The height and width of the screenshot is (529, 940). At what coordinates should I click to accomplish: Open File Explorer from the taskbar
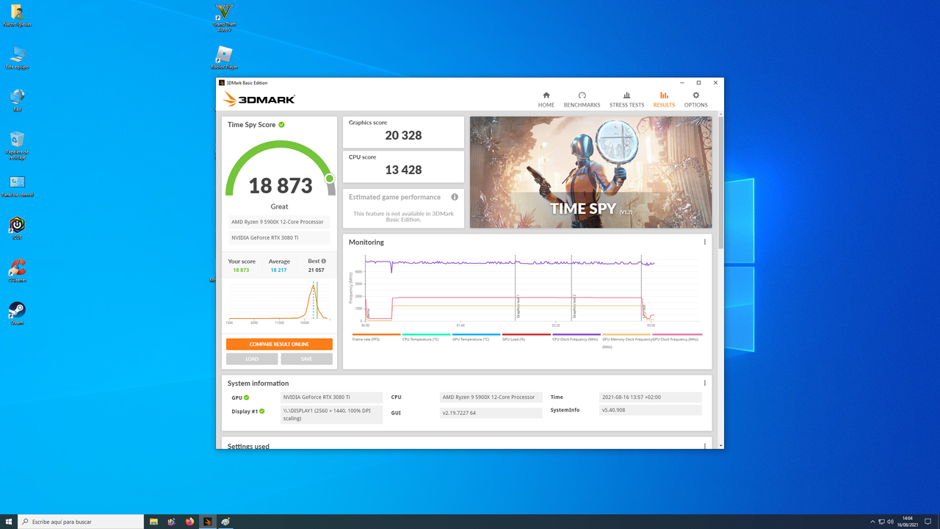[153, 522]
